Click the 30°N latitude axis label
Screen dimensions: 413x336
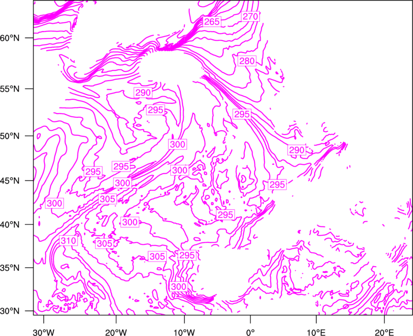click(10, 311)
